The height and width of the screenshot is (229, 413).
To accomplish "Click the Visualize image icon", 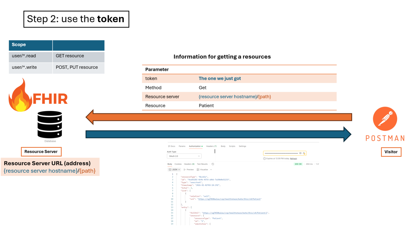I will (x=198, y=170).
